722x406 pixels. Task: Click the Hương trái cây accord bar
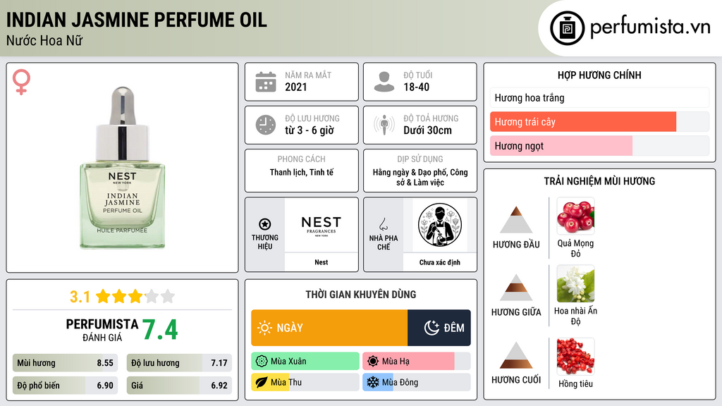click(x=599, y=121)
